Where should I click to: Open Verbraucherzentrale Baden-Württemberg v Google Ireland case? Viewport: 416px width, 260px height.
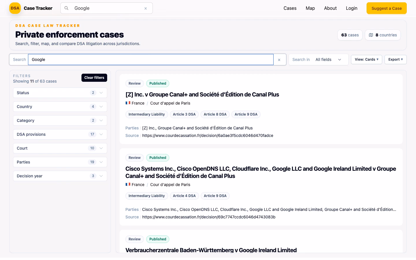pyautogui.click(x=211, y=250)
